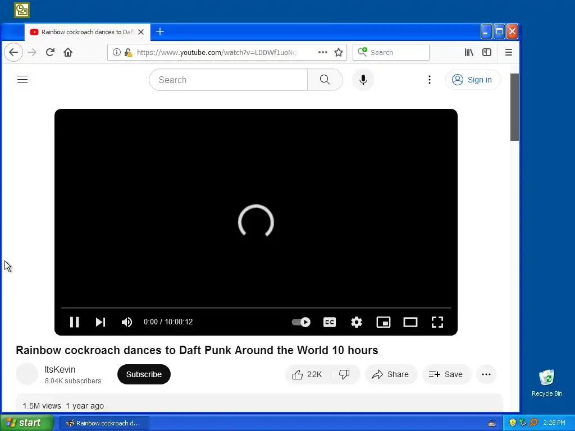Screen dimensions: 575x431
Task: Dislike this video
Action: tap(345, 374)
